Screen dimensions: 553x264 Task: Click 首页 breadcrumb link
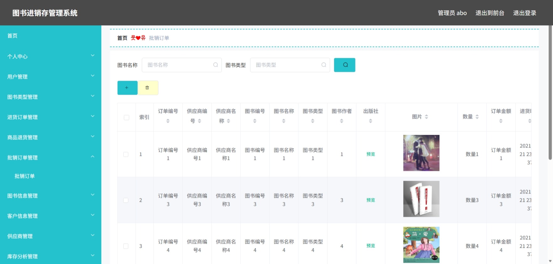tap(122, 38)
